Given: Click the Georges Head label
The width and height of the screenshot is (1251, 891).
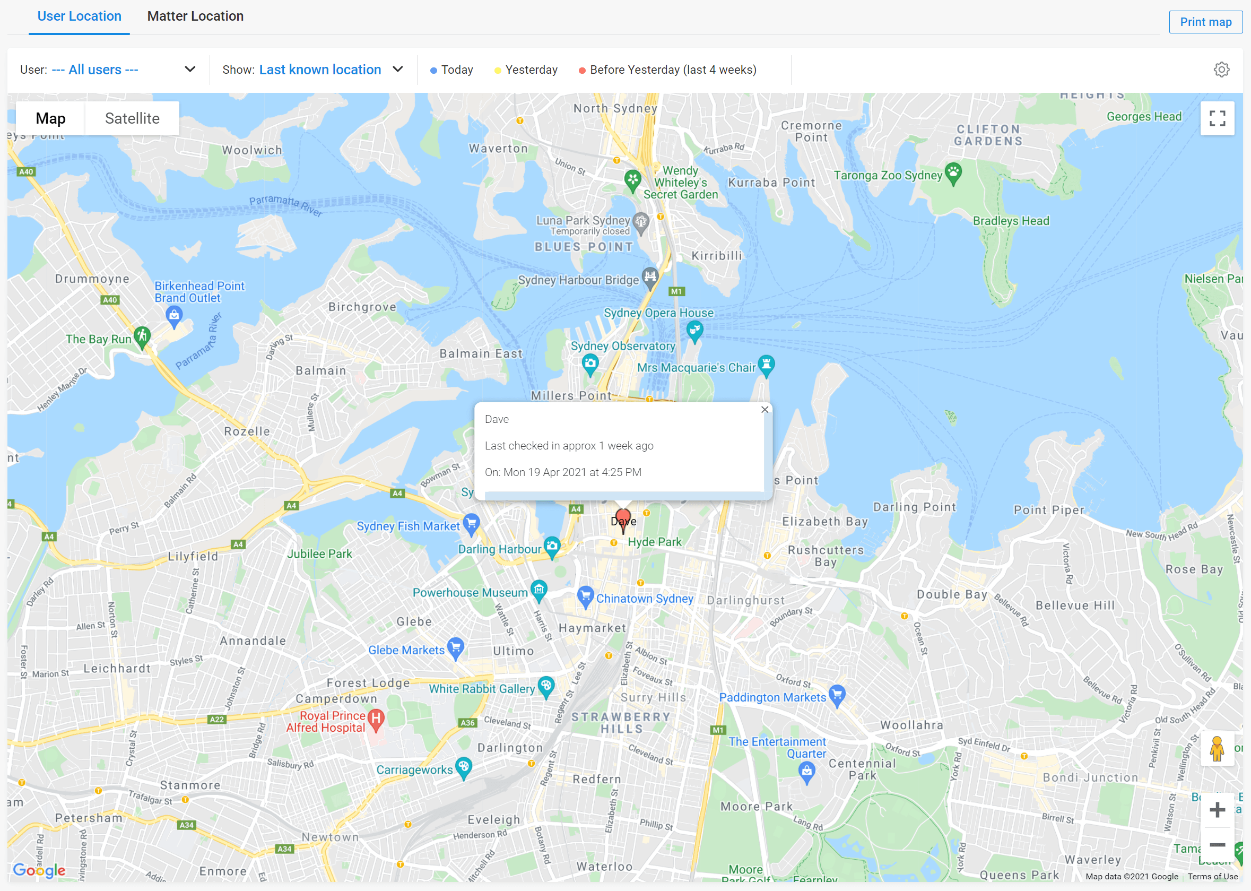Looking at the screenshot, I should (1144, 116).
